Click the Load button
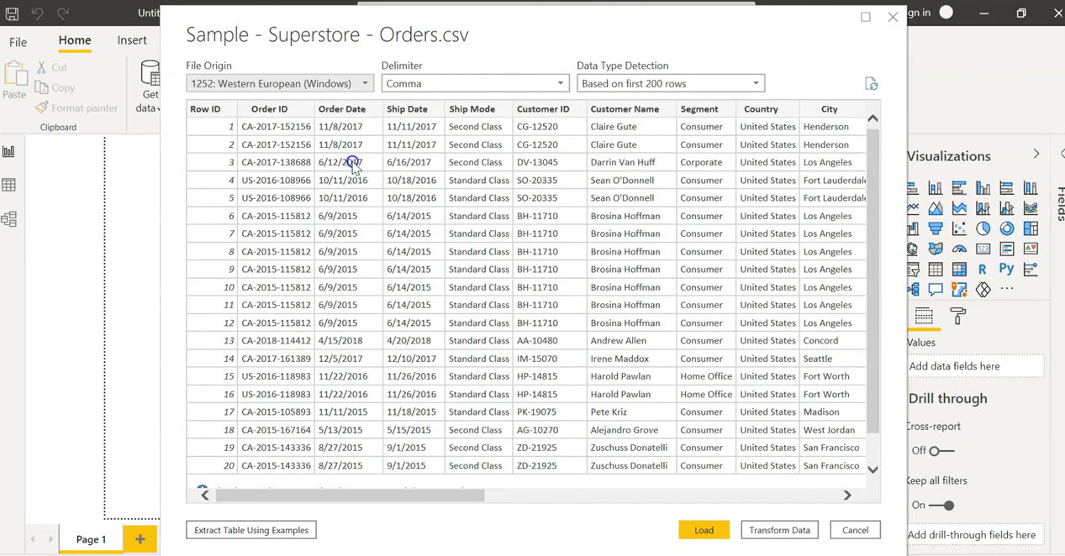1065x556 pixels. point(704,530)
